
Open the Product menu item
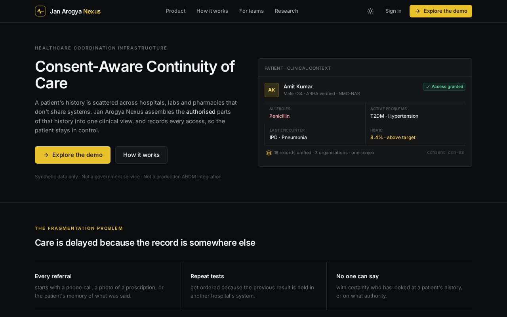coord(175,11)
